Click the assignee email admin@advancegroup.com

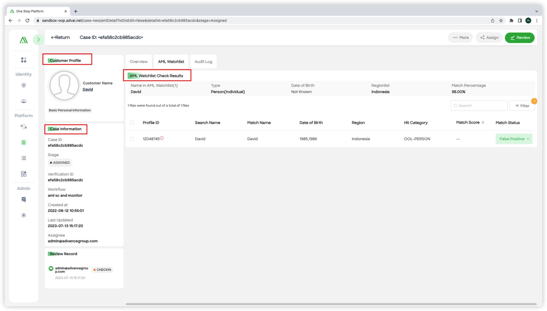(73, 241)
